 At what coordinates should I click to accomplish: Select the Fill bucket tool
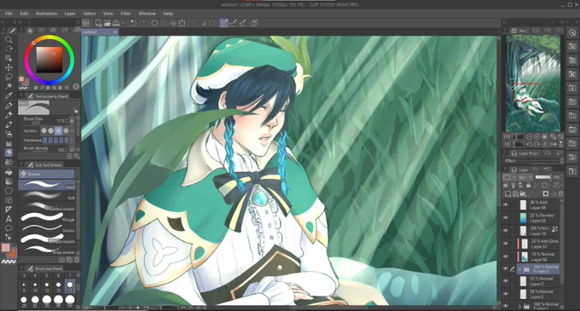9,172
